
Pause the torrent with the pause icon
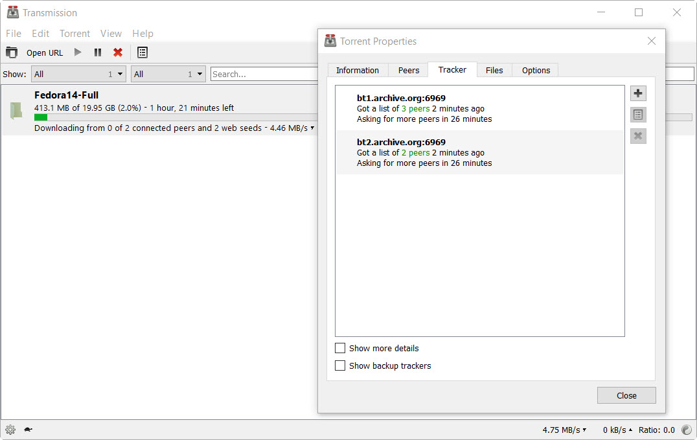click(x=98, y=52)
